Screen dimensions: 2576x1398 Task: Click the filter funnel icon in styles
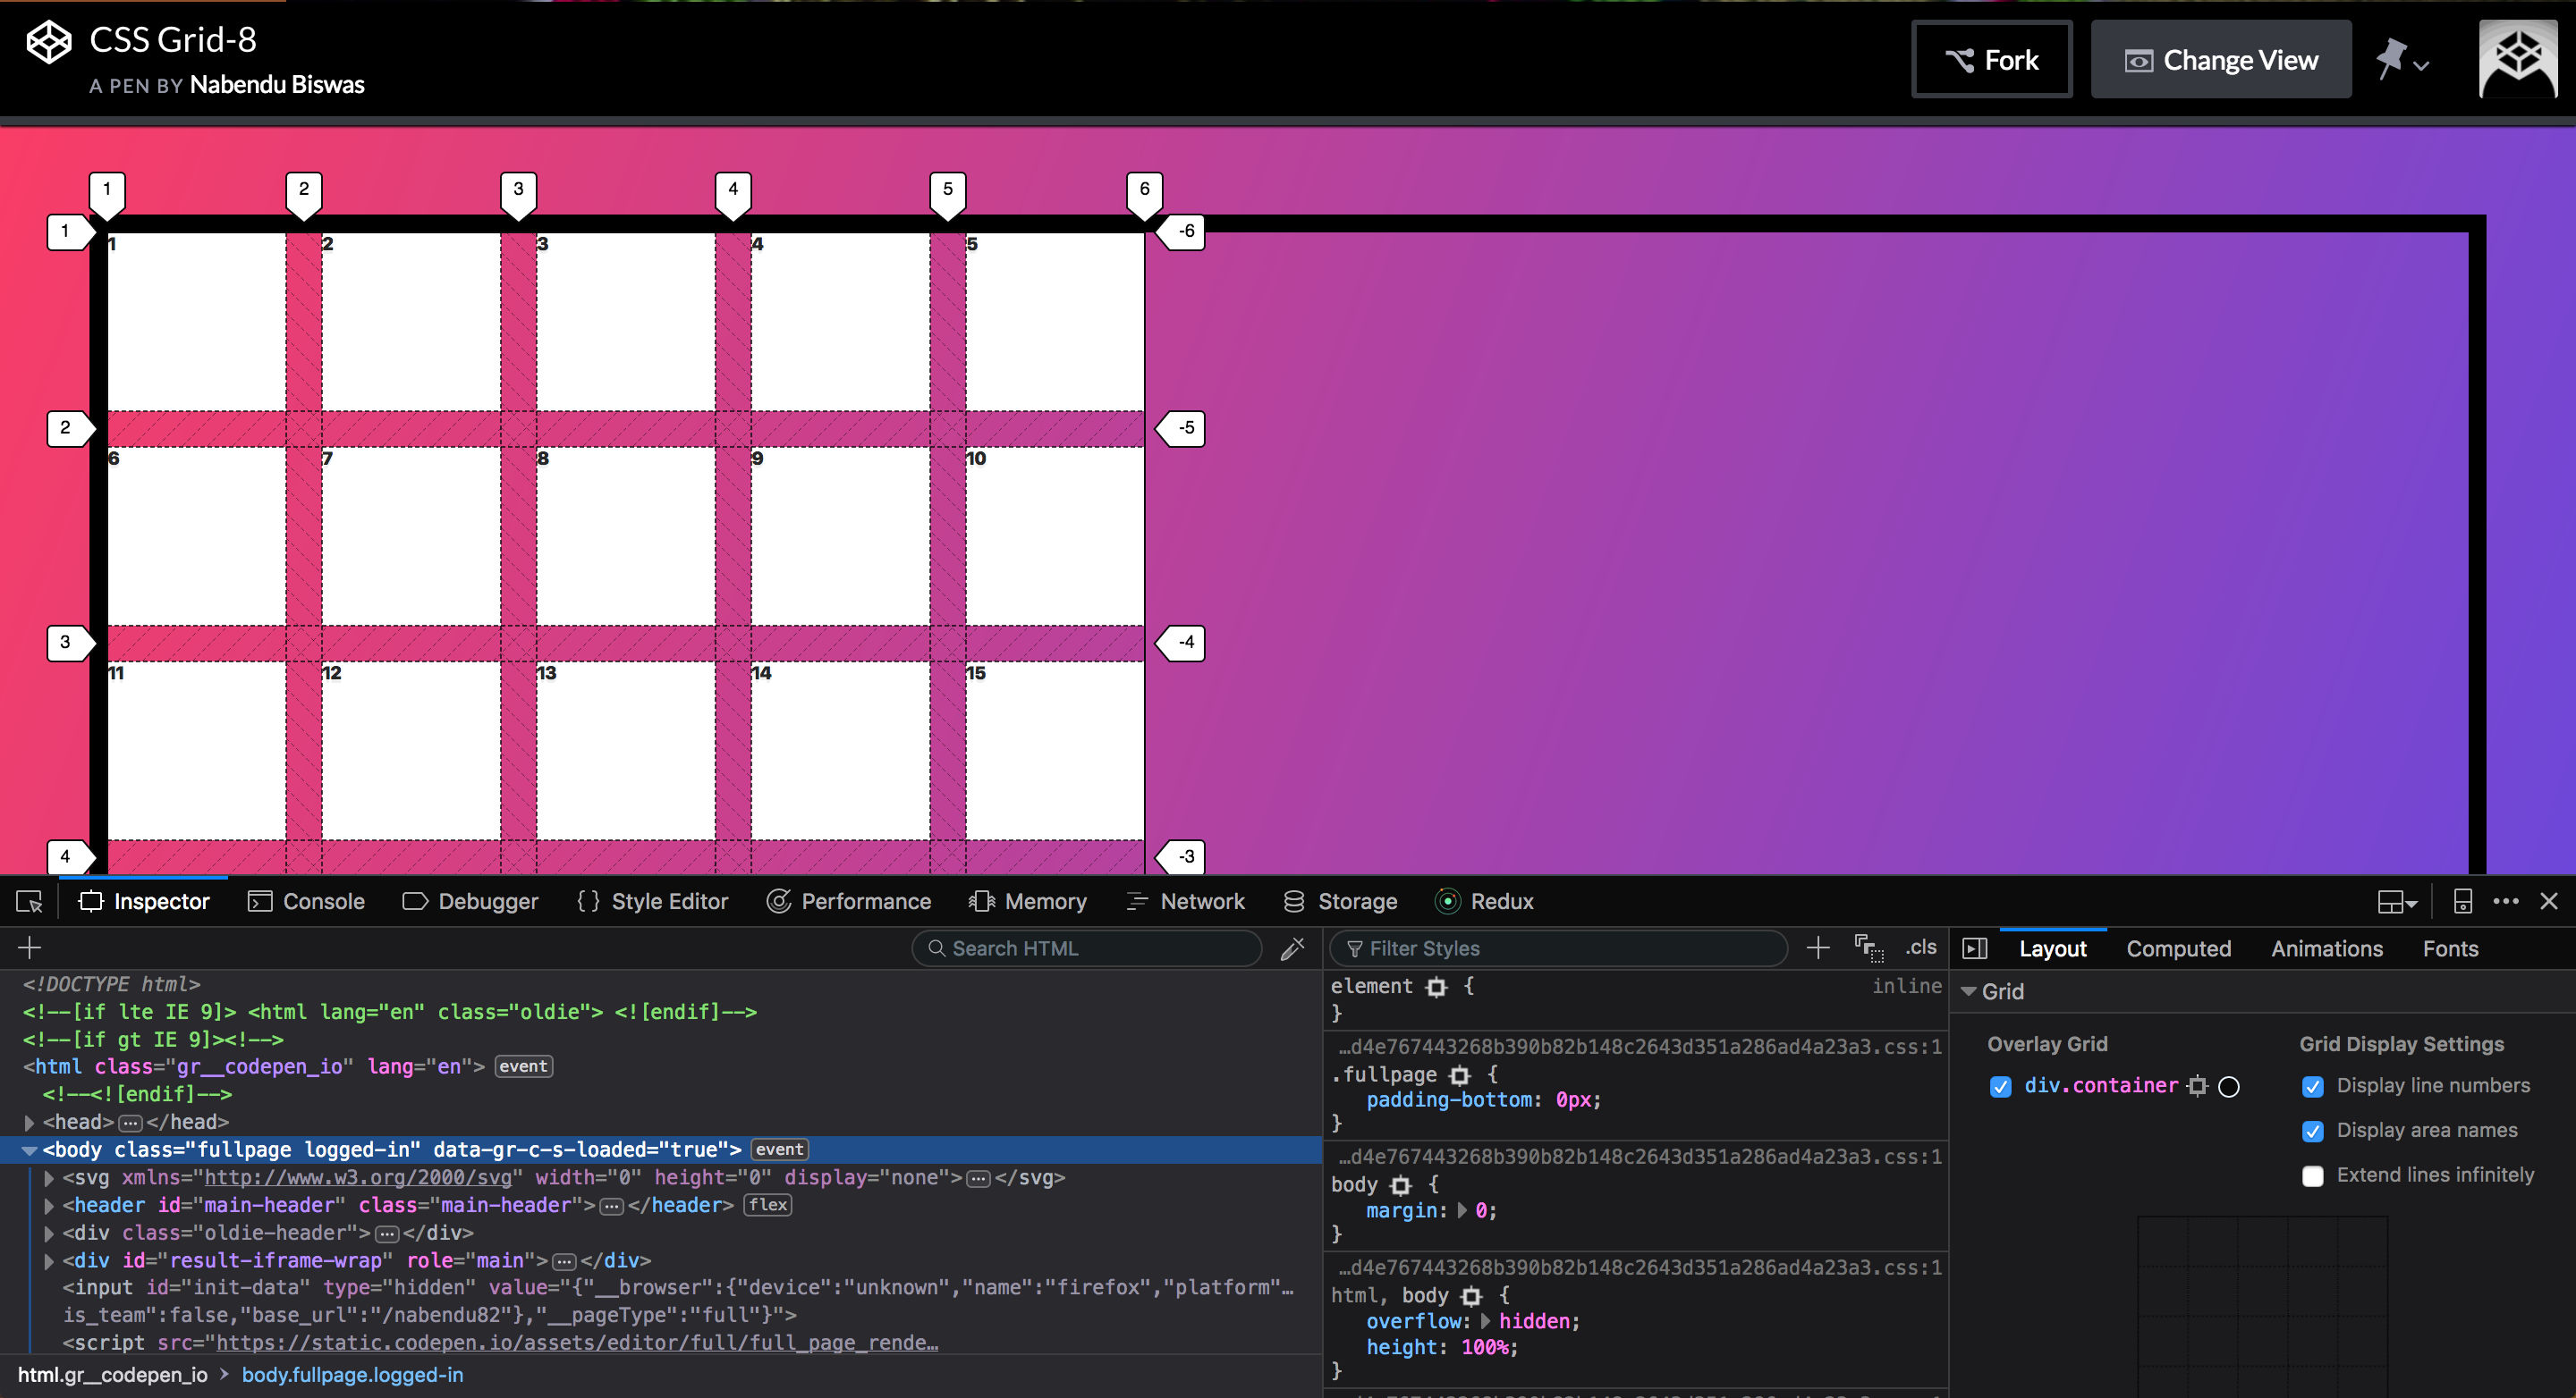click(1355, 948)
